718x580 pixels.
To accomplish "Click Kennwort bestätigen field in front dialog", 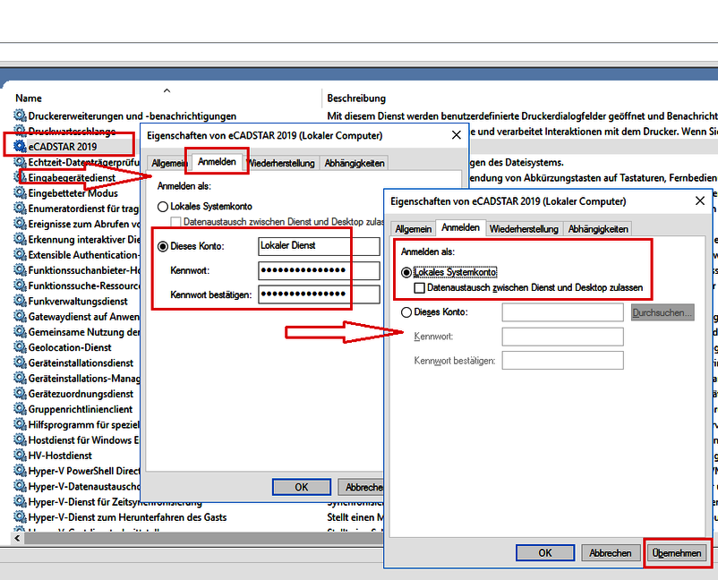I will [x=563, y=361].
